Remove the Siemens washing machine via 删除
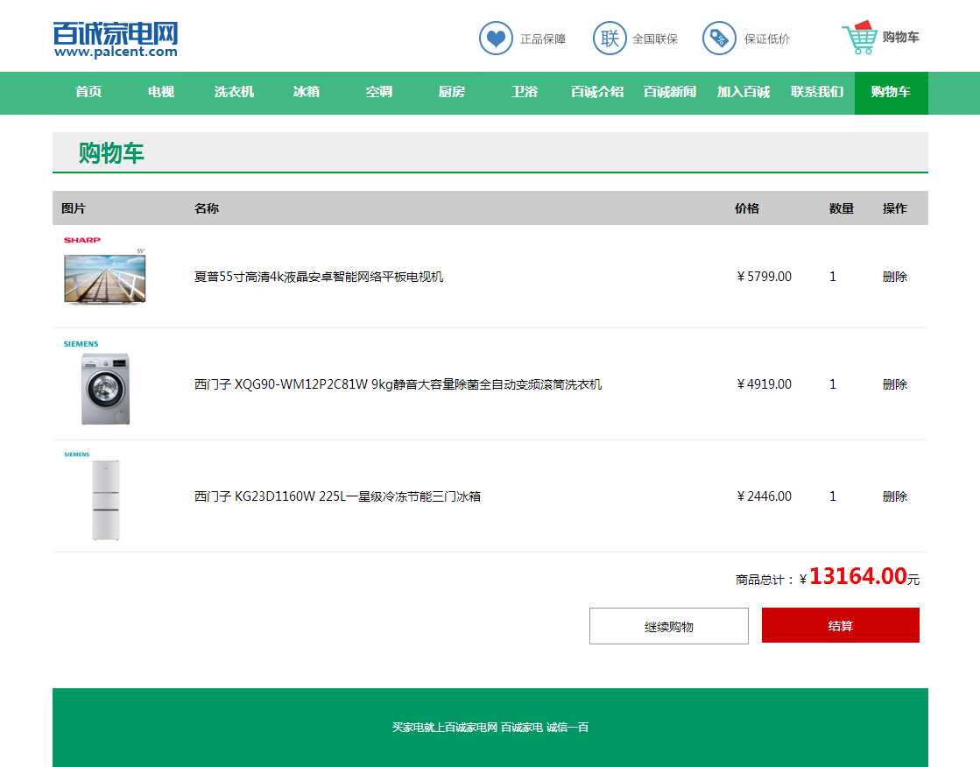The image size is (980, 767). tap(894, 384)
